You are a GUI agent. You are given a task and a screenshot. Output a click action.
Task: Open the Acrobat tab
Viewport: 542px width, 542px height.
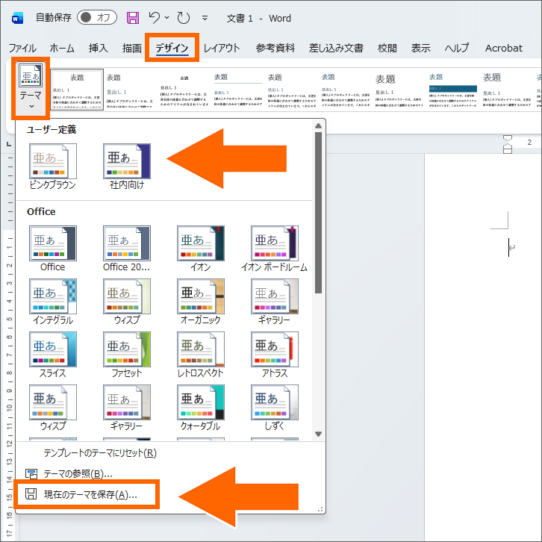[504, 48]
